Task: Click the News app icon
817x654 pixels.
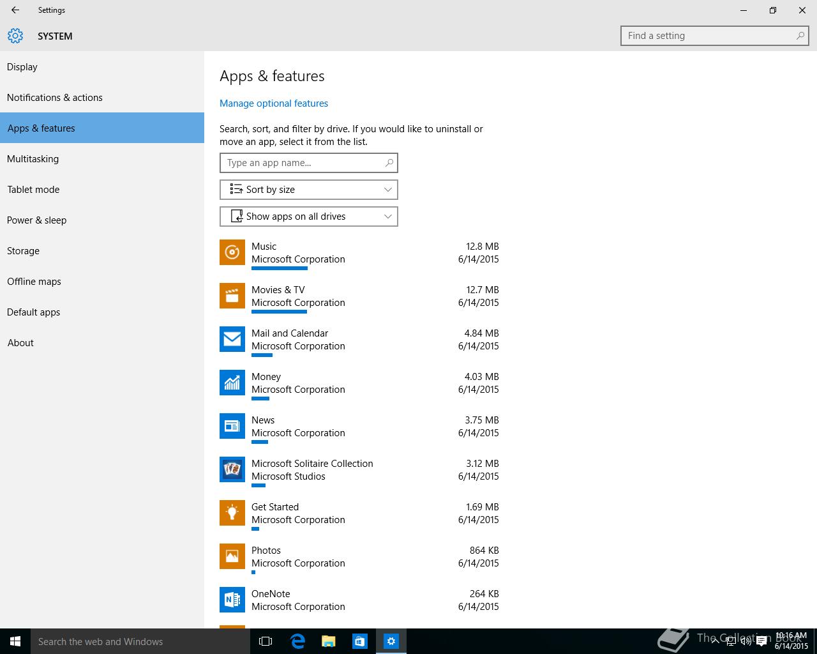Action: coord(232,426)
